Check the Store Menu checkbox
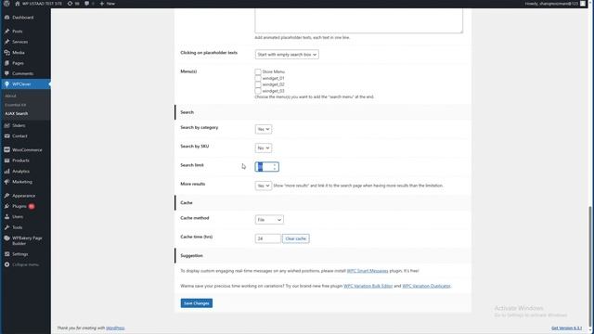The width and height of the screenshot is (594, 334). [x=258, y=71]
